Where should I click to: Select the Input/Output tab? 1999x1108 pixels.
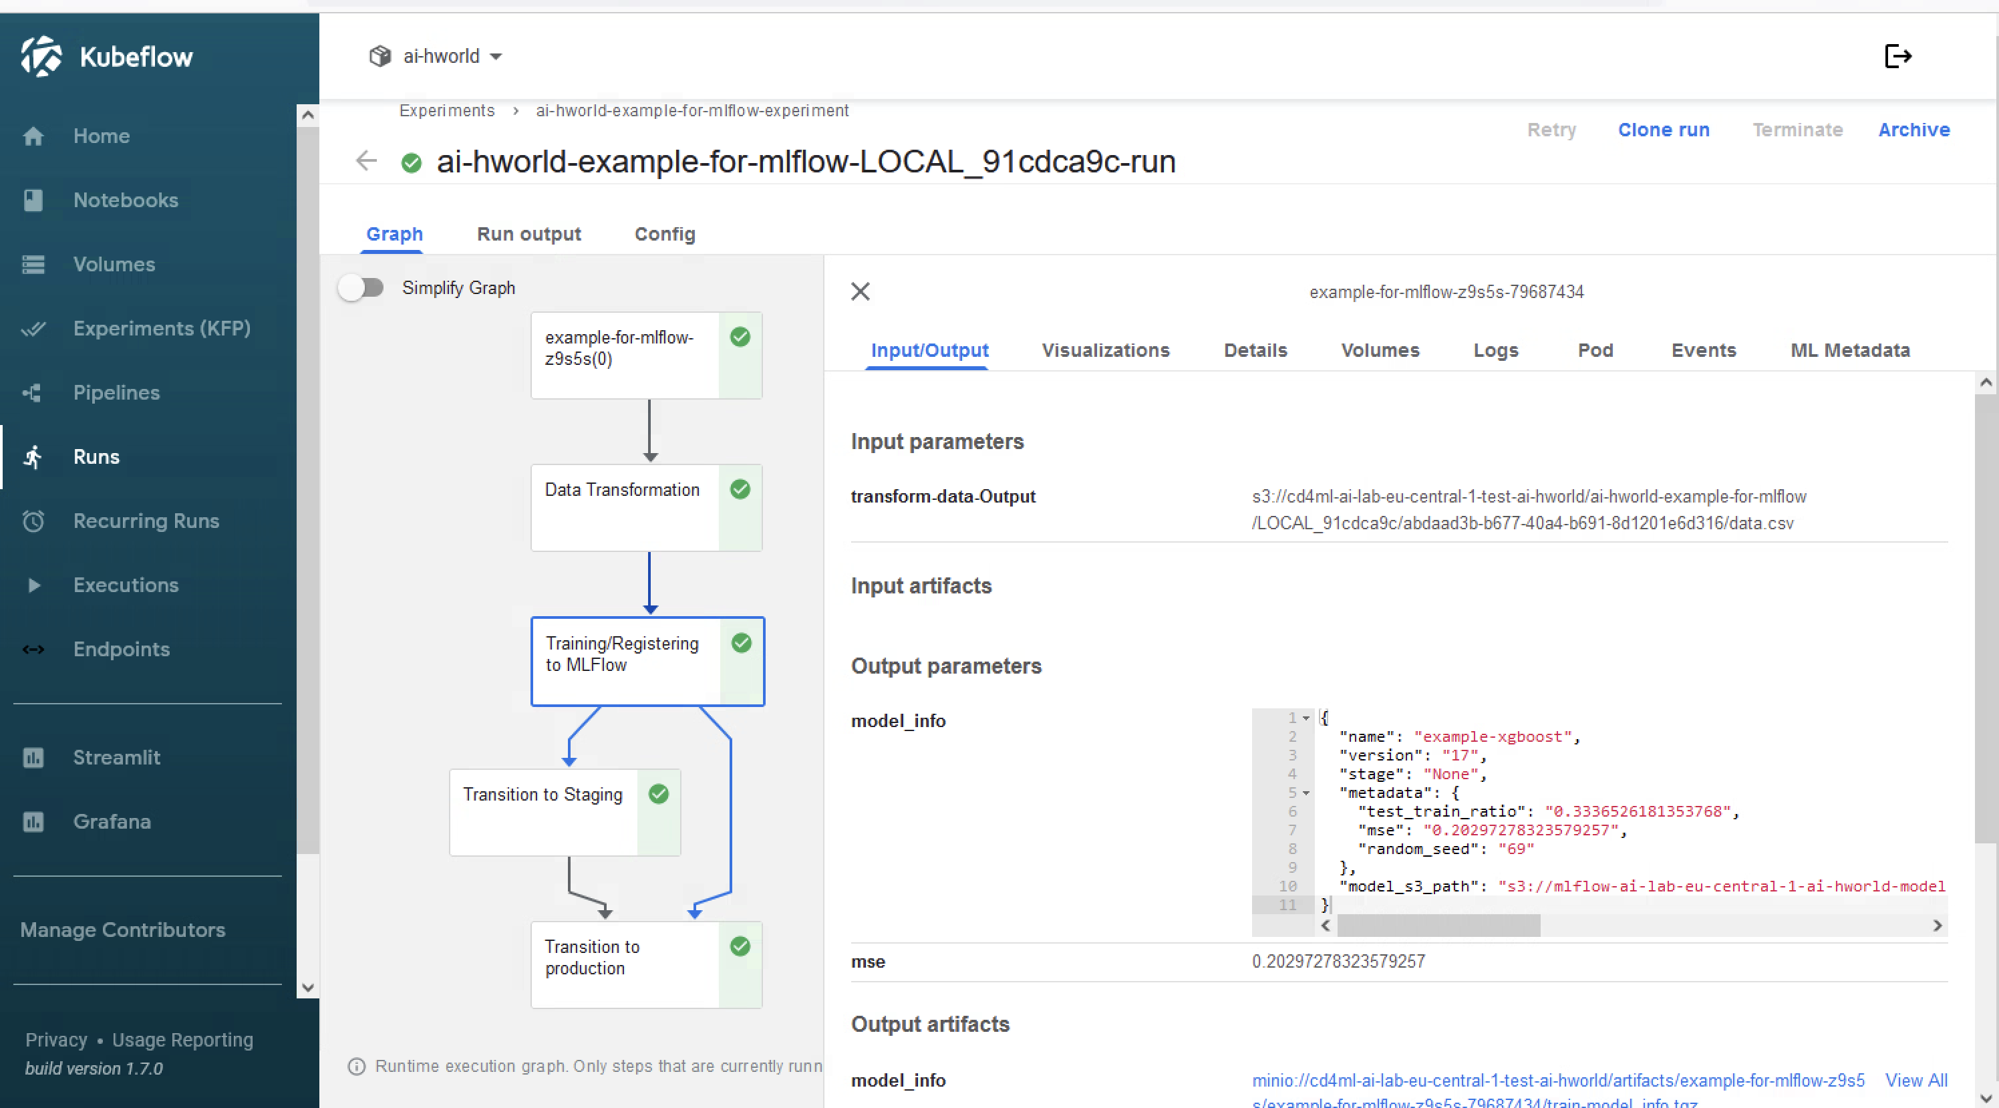point(929,350)
